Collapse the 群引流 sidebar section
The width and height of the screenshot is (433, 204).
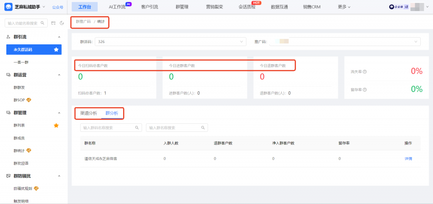click(59, 37)
